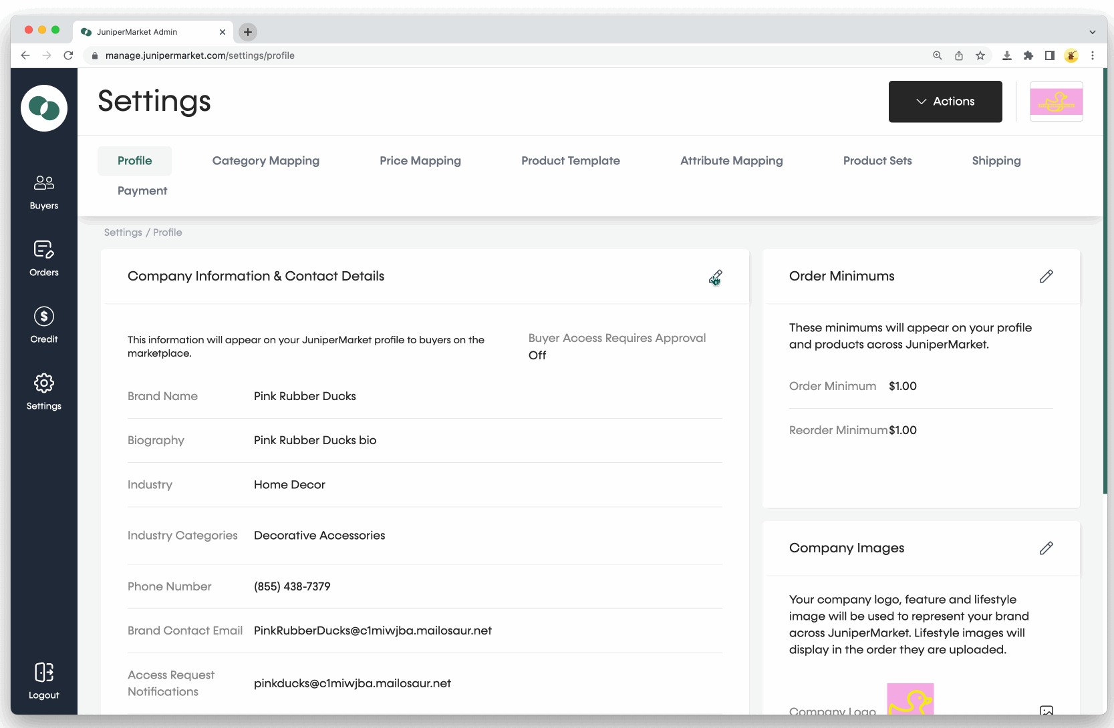This screenshot has width=1114, height=728.
Task: Toggle the browser side panel icon
Action: 1050,55
